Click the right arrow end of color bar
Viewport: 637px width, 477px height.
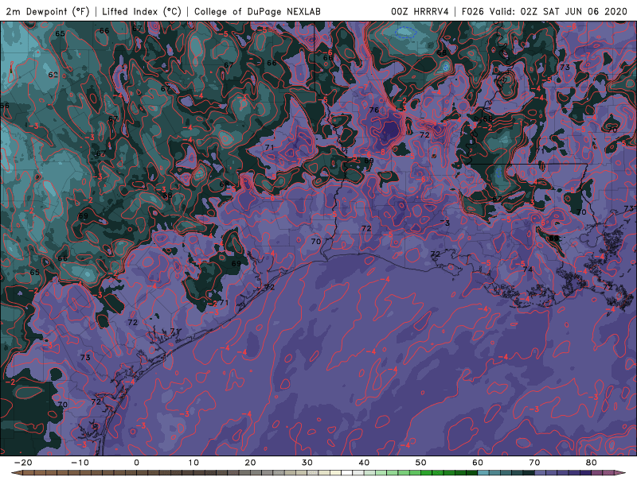coord(621,473)
